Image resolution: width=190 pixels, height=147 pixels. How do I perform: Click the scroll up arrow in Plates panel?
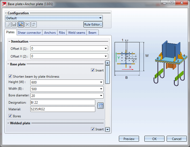107,63
